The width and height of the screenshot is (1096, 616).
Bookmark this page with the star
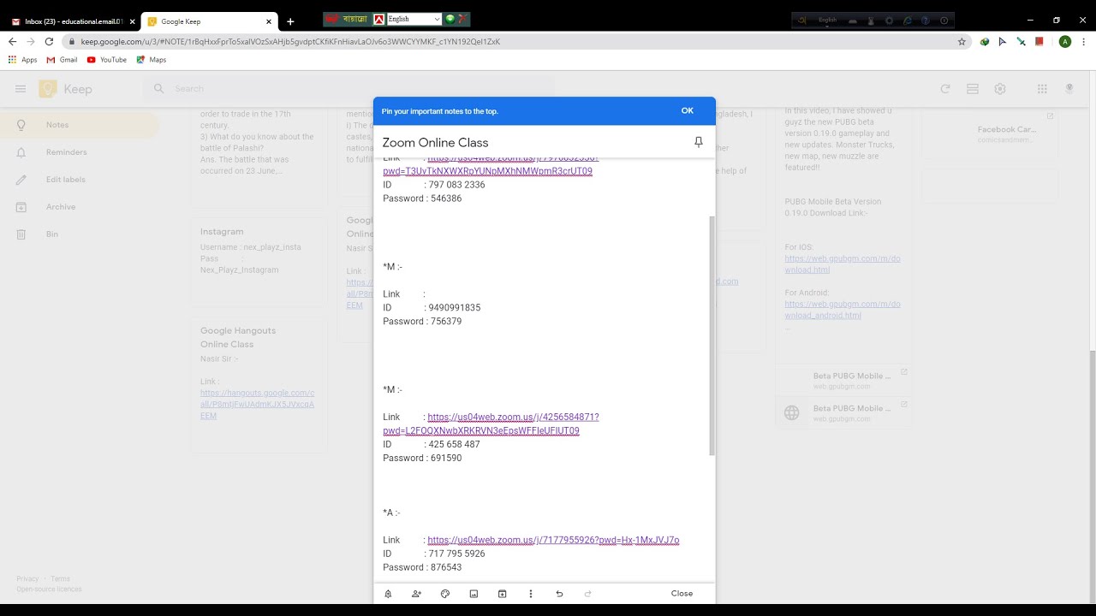(x=962, y=41)
